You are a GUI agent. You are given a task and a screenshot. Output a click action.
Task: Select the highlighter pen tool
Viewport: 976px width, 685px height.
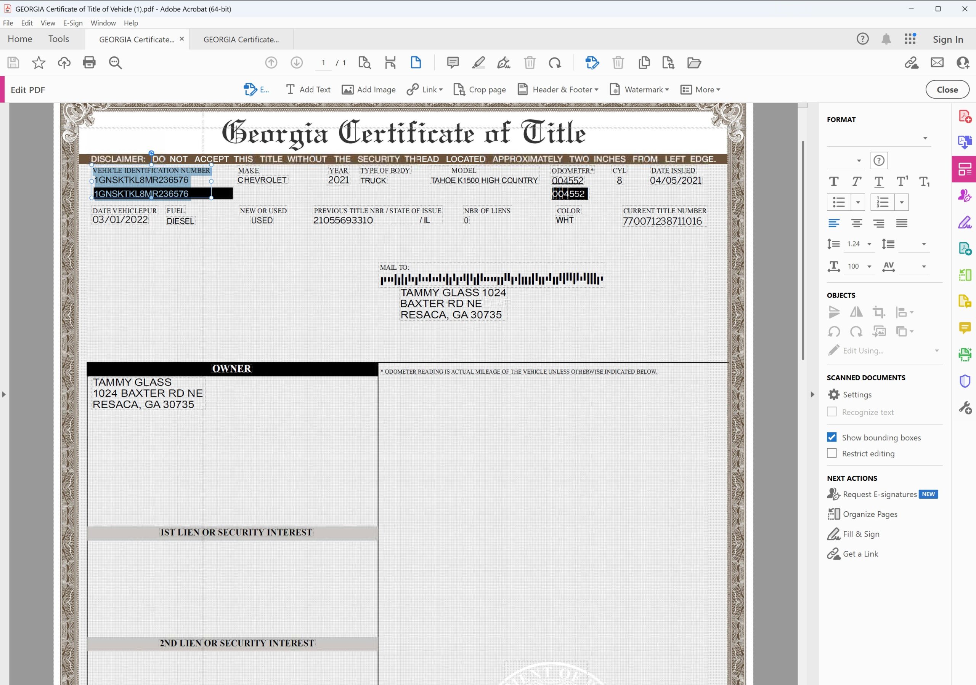478,63
